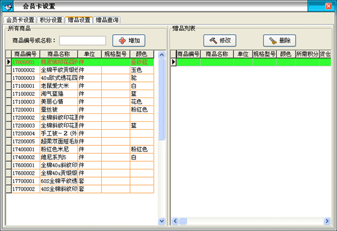The width and height of the screenshot is (337, 231).
Task: Click the product list vertical scrollbar thumb
Action: pyautogui.click(x=162, y=99)
